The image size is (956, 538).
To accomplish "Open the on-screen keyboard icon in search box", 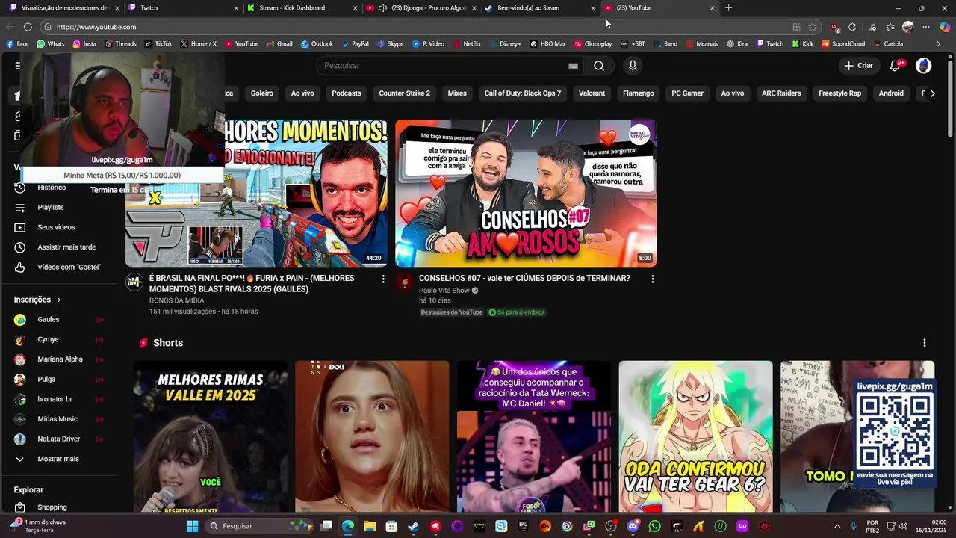I will 573,66.
